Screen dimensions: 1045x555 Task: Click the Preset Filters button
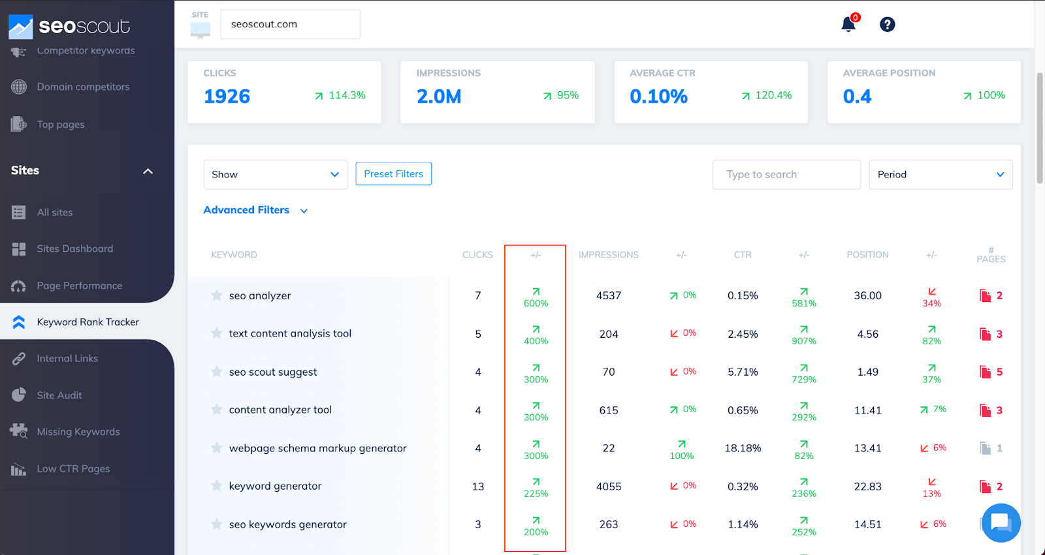393,173
